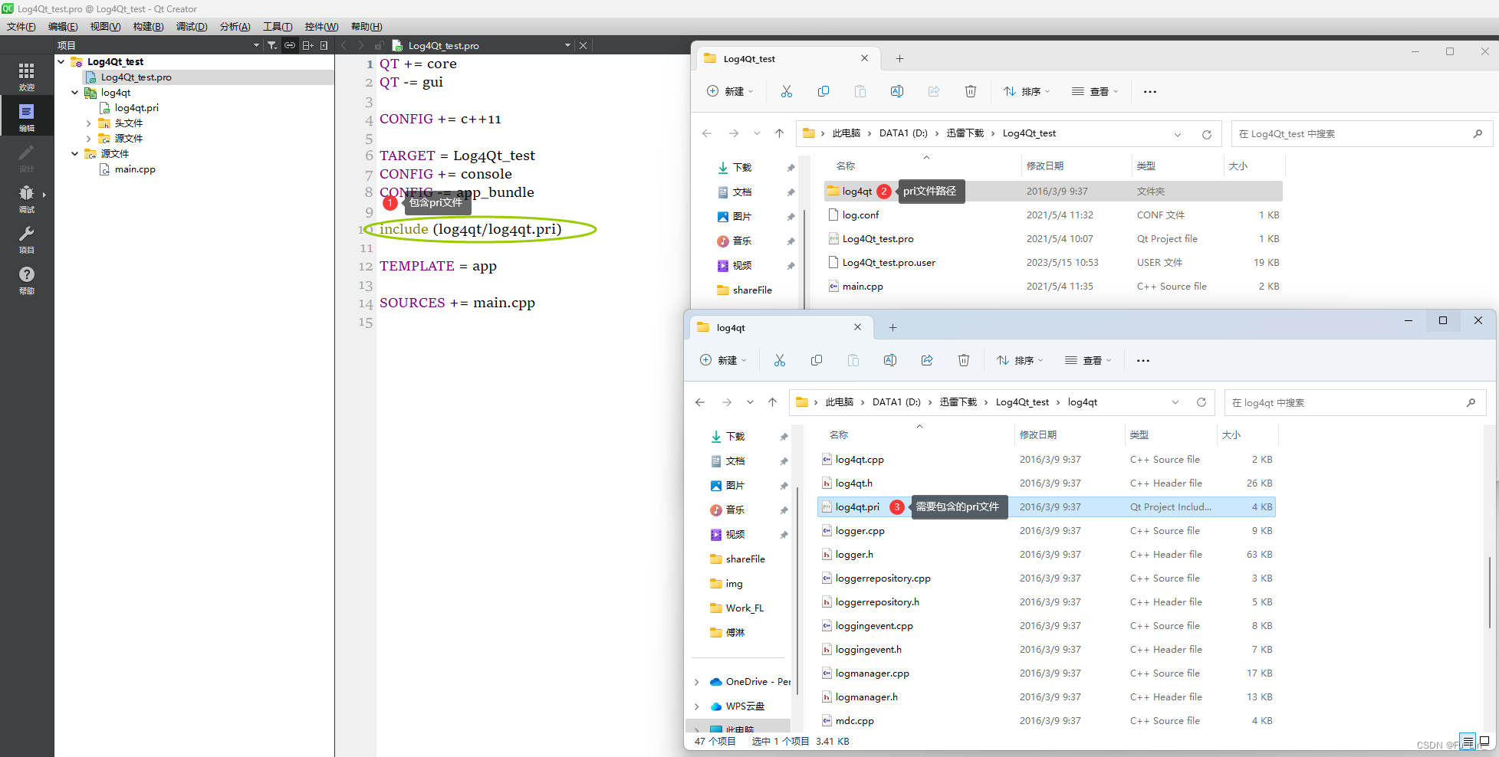The height and width of the screenshot is (757, 1499).
Task: Open 排序 sort dropdown in Log4Qt_test explorer
Action: point(1027,91)
